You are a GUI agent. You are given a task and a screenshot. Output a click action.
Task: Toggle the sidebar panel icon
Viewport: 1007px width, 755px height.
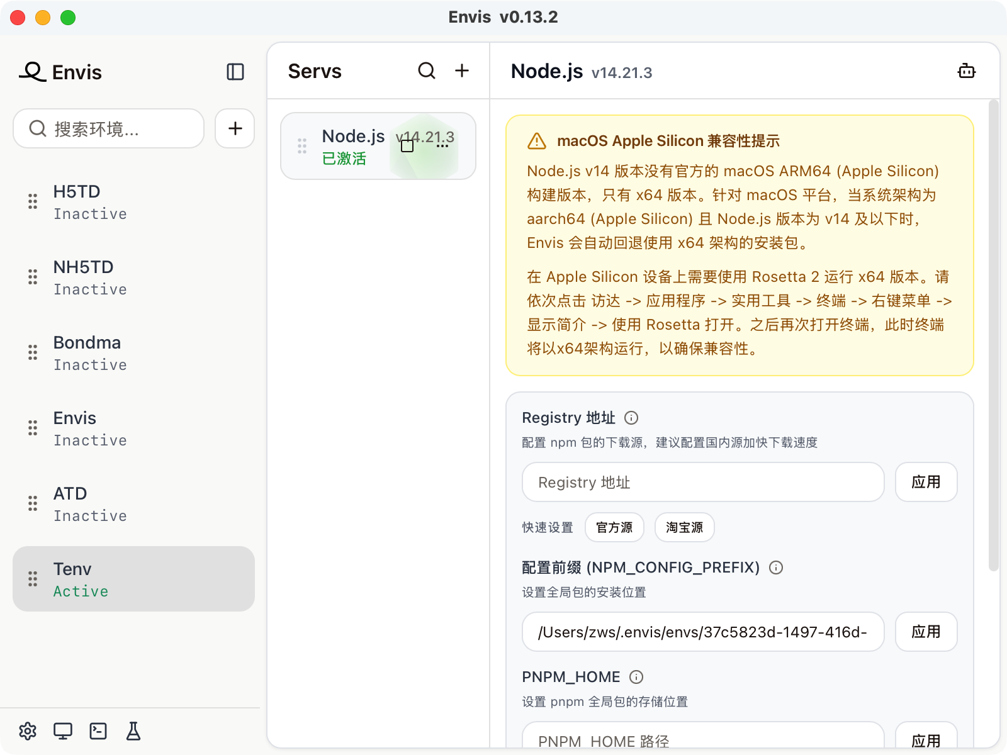click(x=235, y=72)
